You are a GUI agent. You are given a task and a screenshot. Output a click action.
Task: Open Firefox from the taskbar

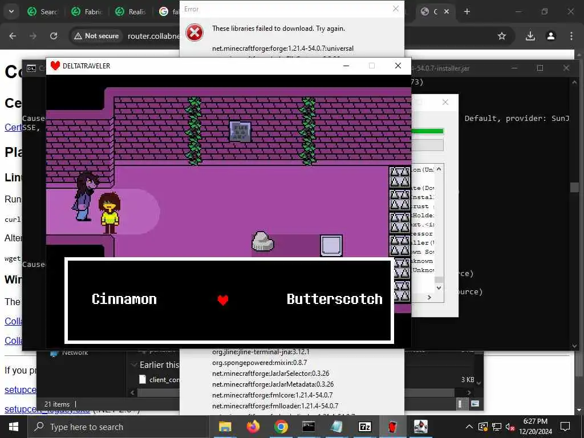coord(253,427)
